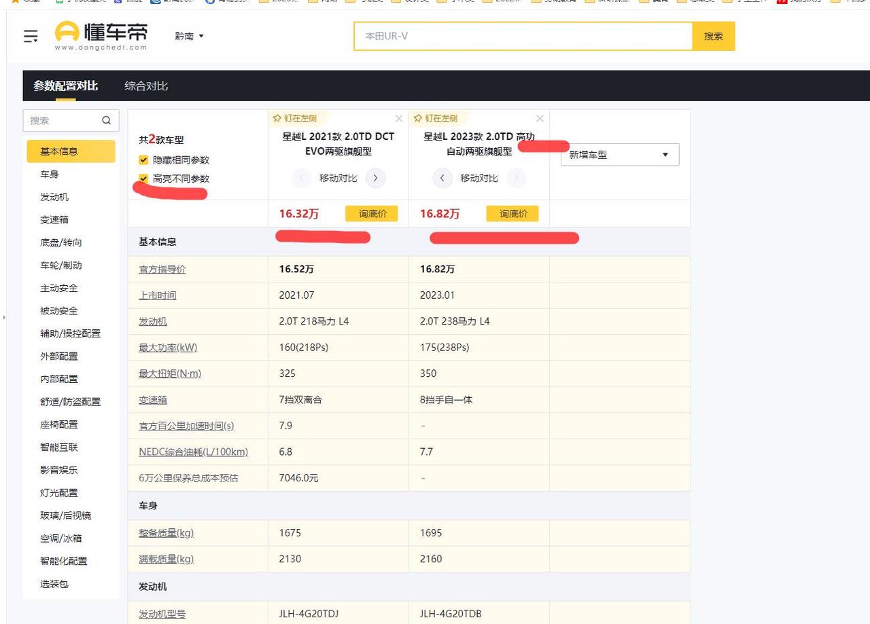870x624 pixels.
Task: Open 最大功率(kW) parameter link
Action: [x=168, y=348]
